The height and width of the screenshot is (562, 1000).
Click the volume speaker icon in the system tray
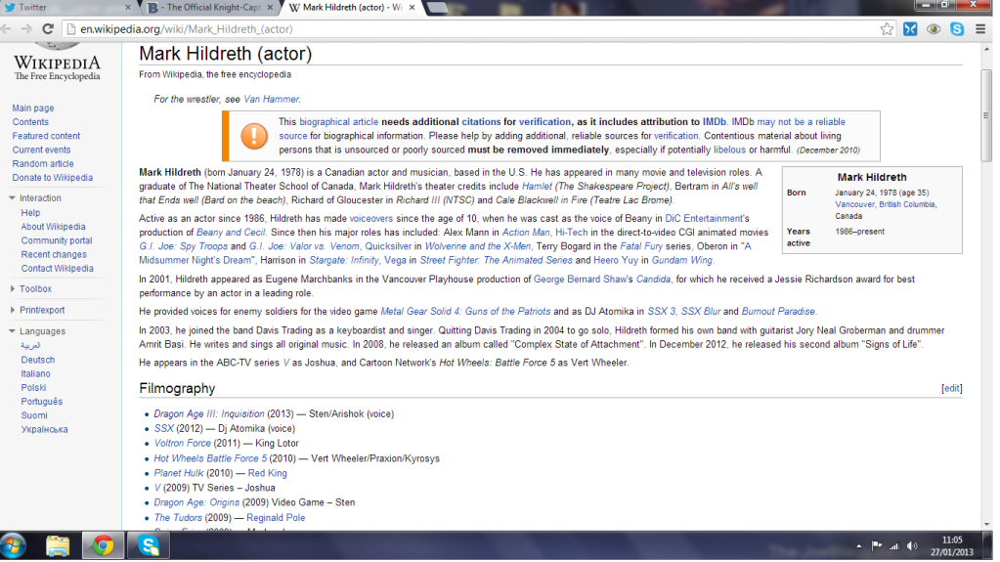click(x=912, y=545)
